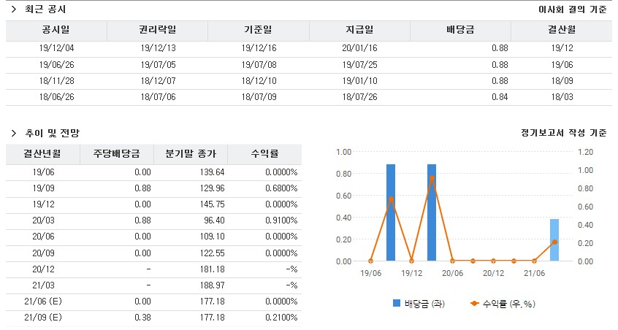The height and width of the screenshot is (330, 618).
Task: Click the 이사회 결의 기준 note
Action: pos(573,9)
